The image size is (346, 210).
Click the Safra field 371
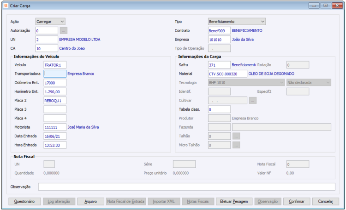coord(219,65)
